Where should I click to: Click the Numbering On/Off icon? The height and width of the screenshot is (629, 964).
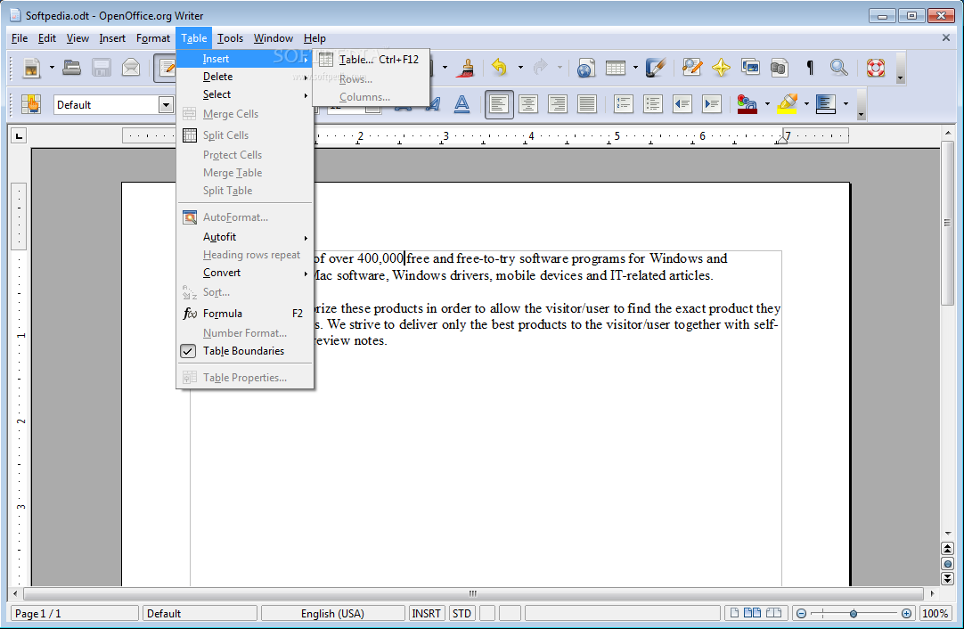coord(623,104)
